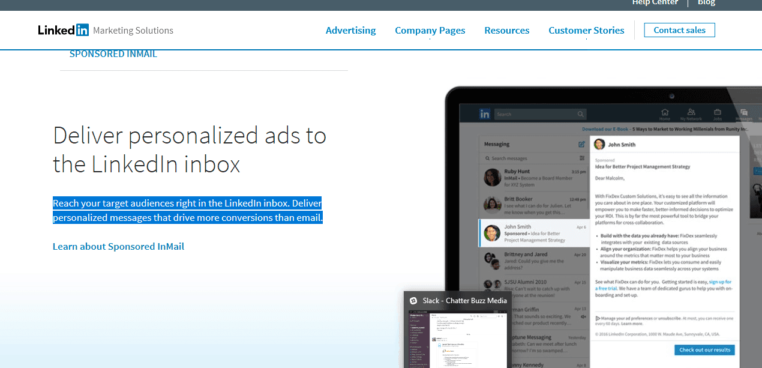762x368 pixels.
Task: Click the Messaging panel title
Action: 497,144
